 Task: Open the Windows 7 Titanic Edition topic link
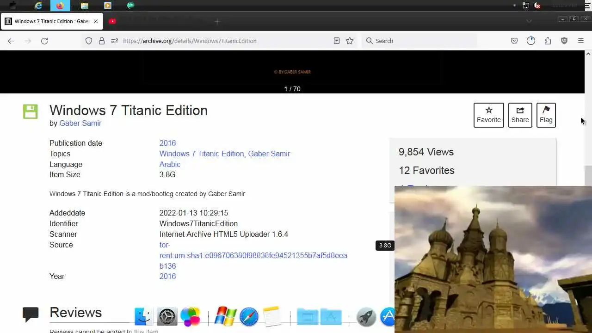[x=202, y=154]
